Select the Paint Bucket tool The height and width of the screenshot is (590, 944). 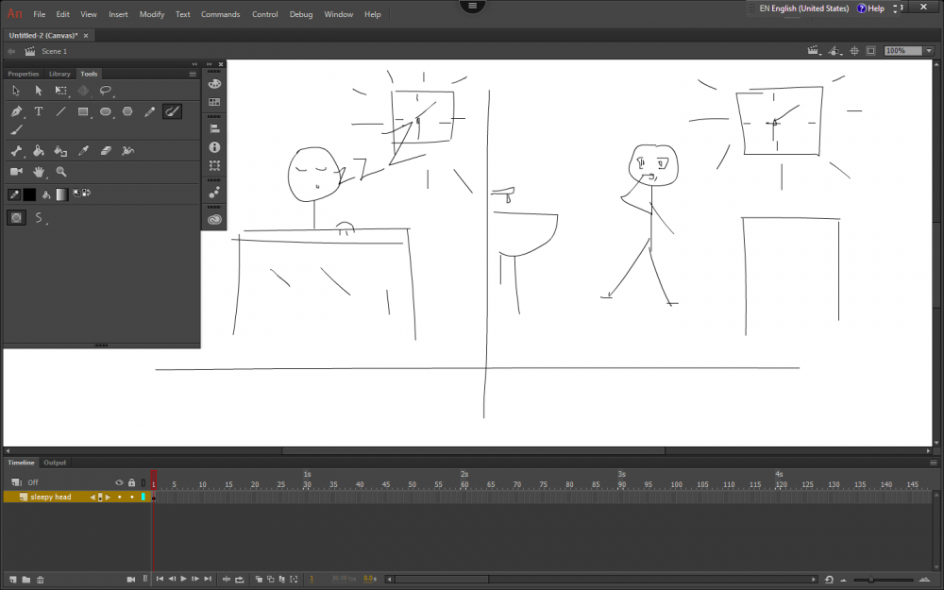(39, 151)
